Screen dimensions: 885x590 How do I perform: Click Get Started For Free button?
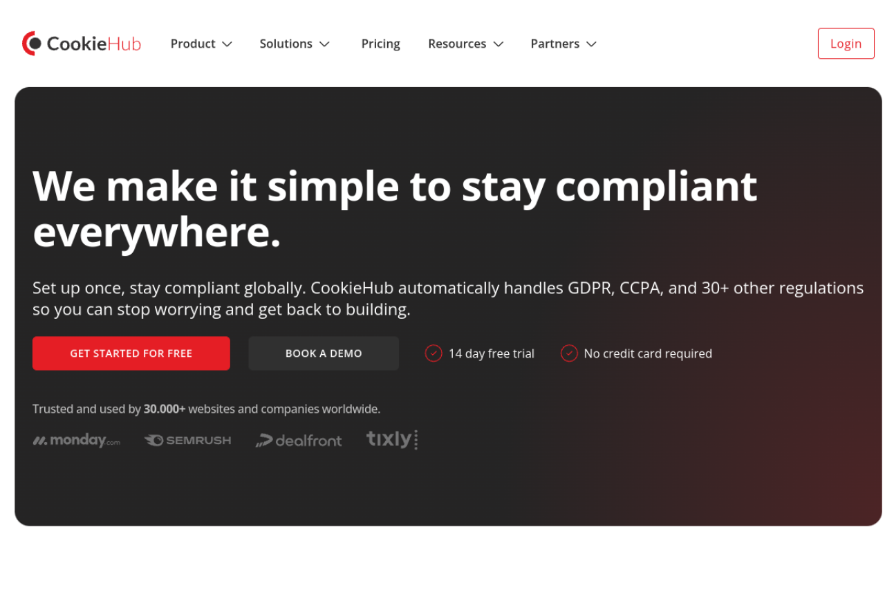tap(131, 353)
